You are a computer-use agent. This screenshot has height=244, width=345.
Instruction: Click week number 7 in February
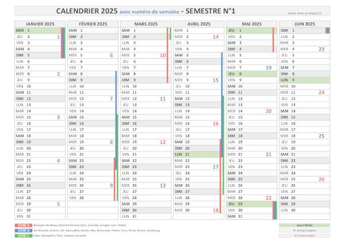point(112,98)
